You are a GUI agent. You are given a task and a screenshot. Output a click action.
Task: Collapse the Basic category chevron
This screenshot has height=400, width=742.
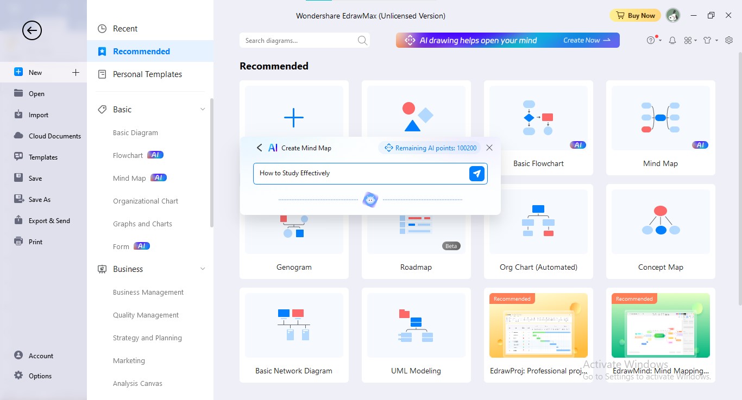click(203, 110)
